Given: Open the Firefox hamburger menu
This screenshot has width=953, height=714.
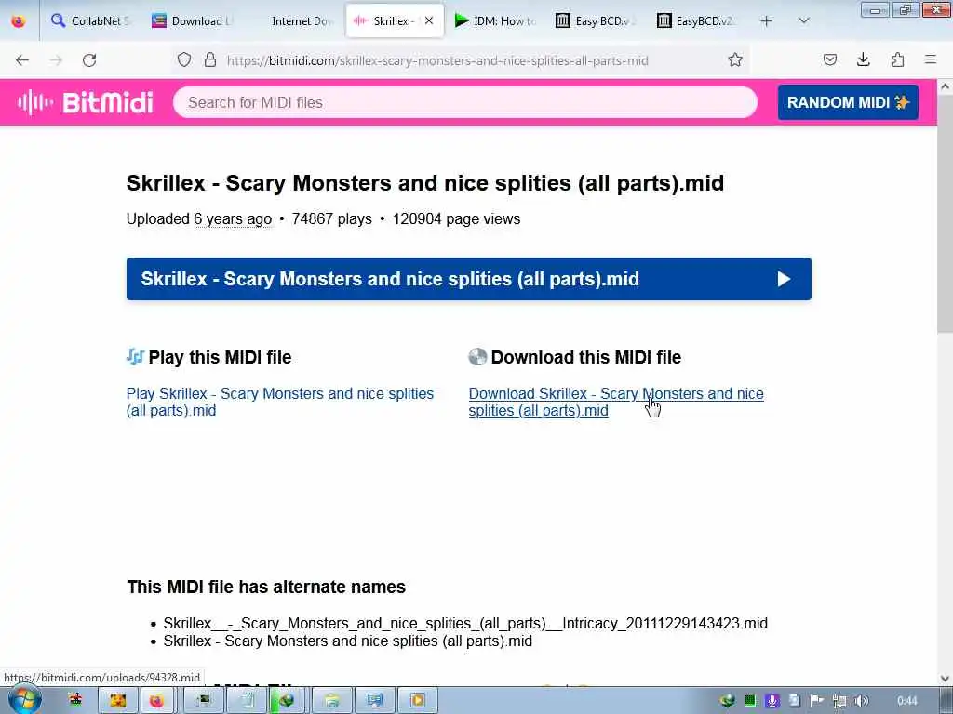Looking at the screenshot, I should tap(931, 59).
